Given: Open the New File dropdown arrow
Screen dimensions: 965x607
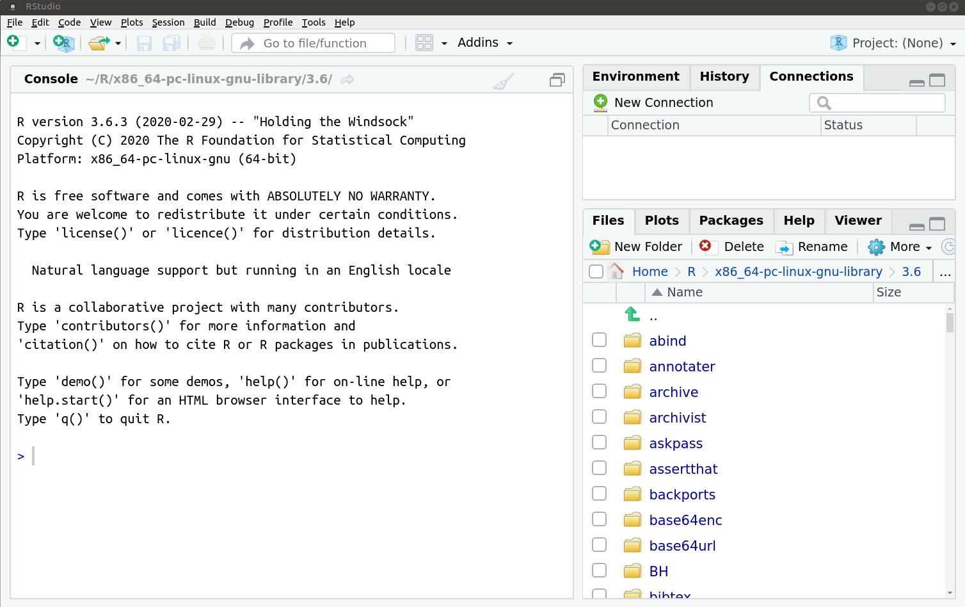Looking at the screenshot, I should click(x=37, y=44).
